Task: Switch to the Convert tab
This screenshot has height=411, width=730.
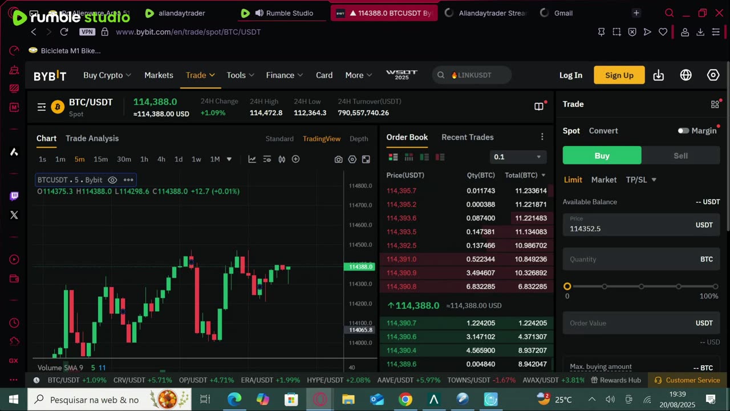Action: 603,131
